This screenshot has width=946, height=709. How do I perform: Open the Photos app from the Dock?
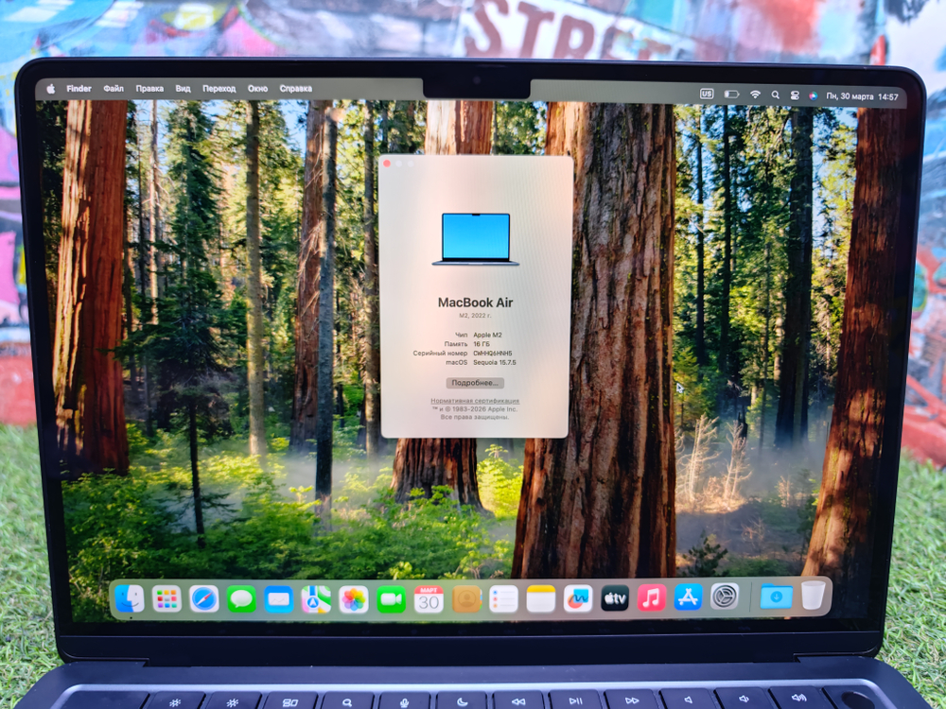[352, 599]
